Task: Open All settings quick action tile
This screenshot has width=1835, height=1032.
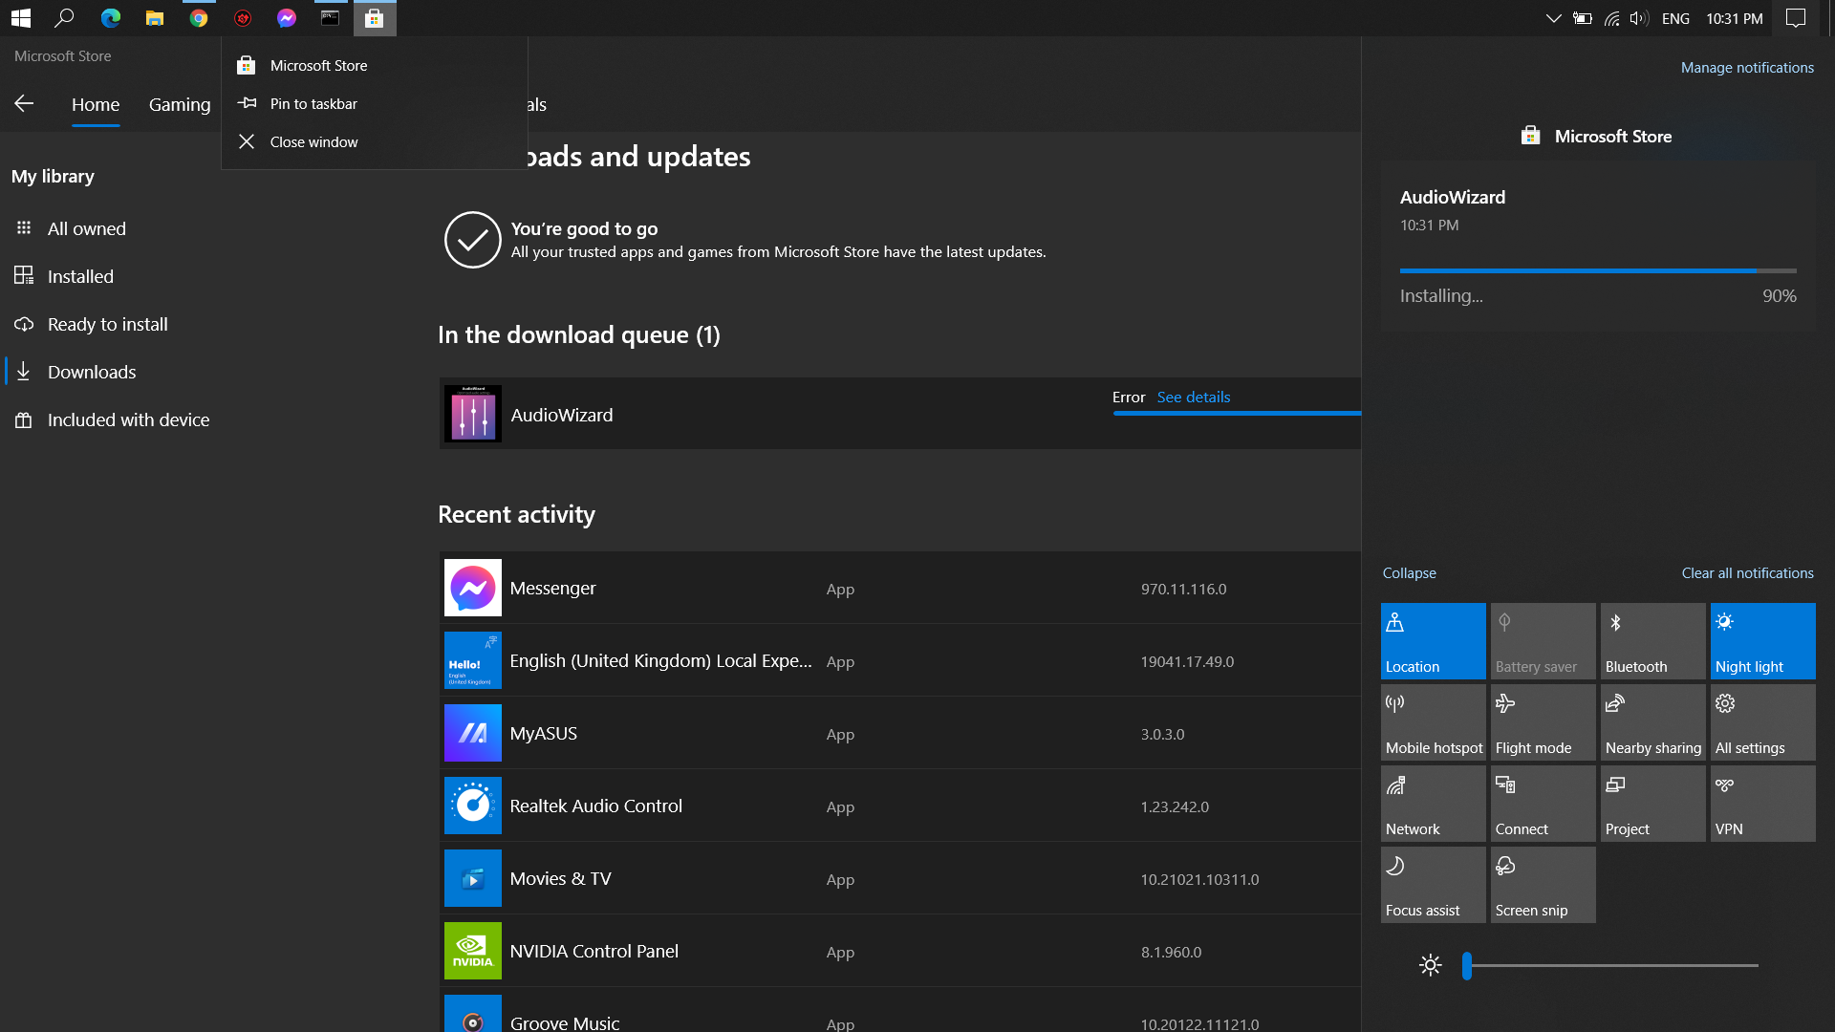Action: pos(1762,722)
